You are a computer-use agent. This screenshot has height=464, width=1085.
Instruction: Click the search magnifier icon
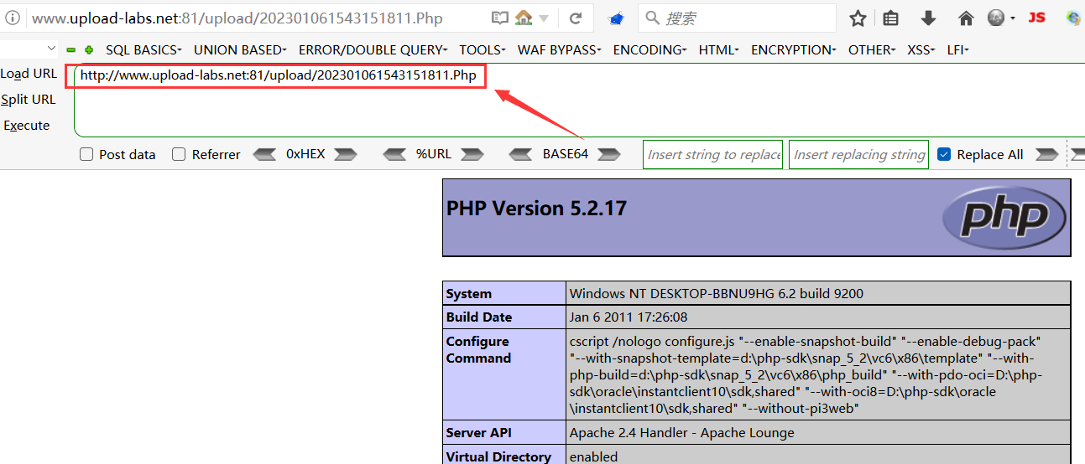tap(653, 18)
